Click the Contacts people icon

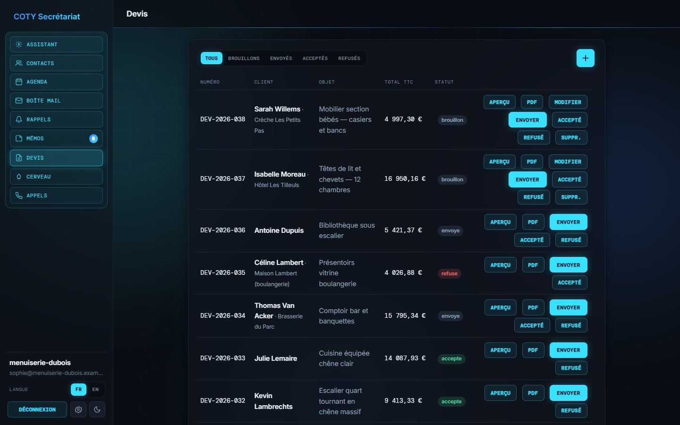click(x=19, y=63)
